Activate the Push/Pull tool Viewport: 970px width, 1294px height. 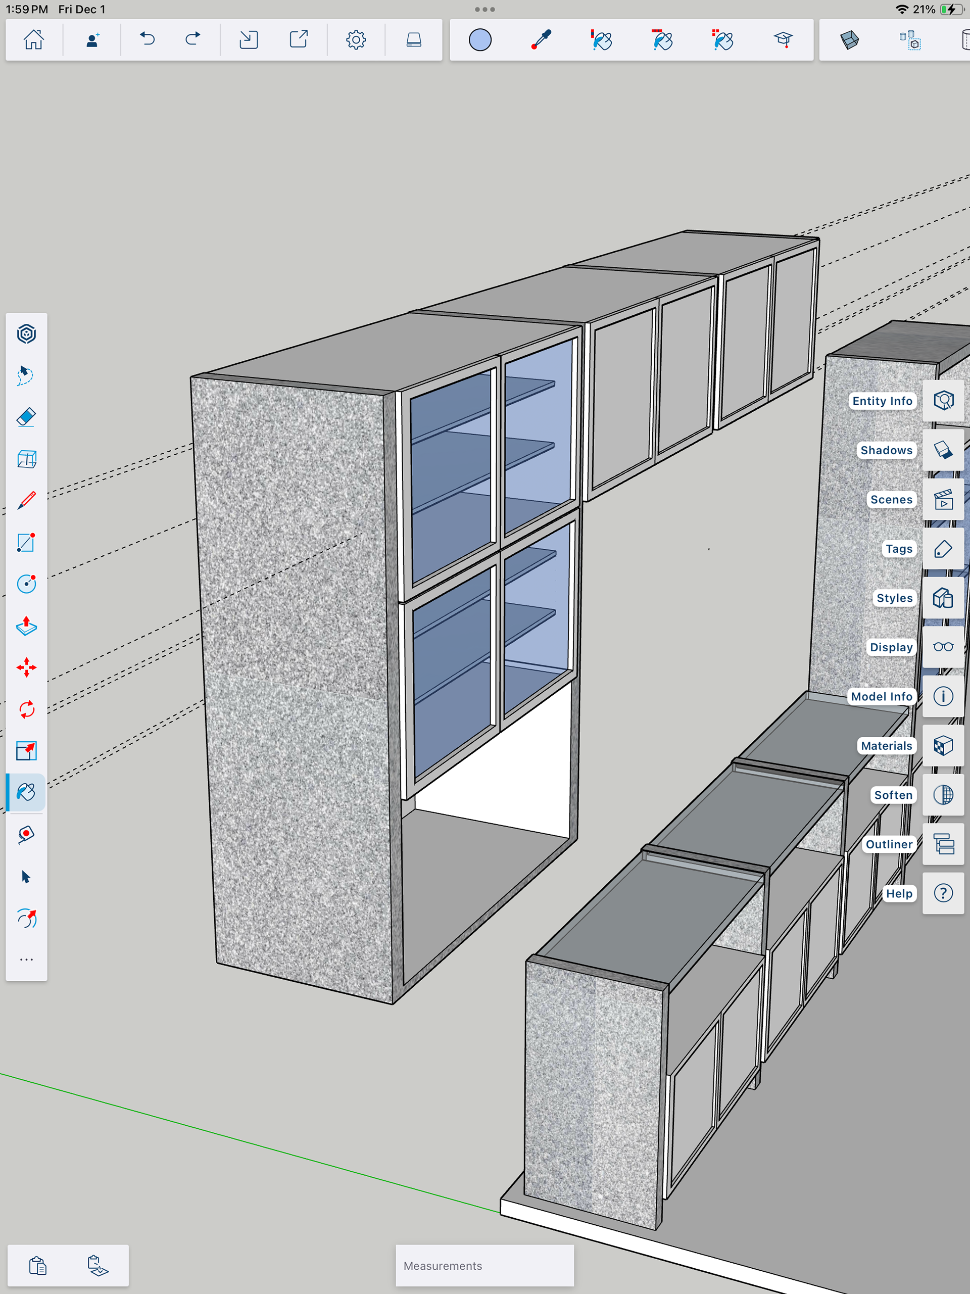click(26, 626)
